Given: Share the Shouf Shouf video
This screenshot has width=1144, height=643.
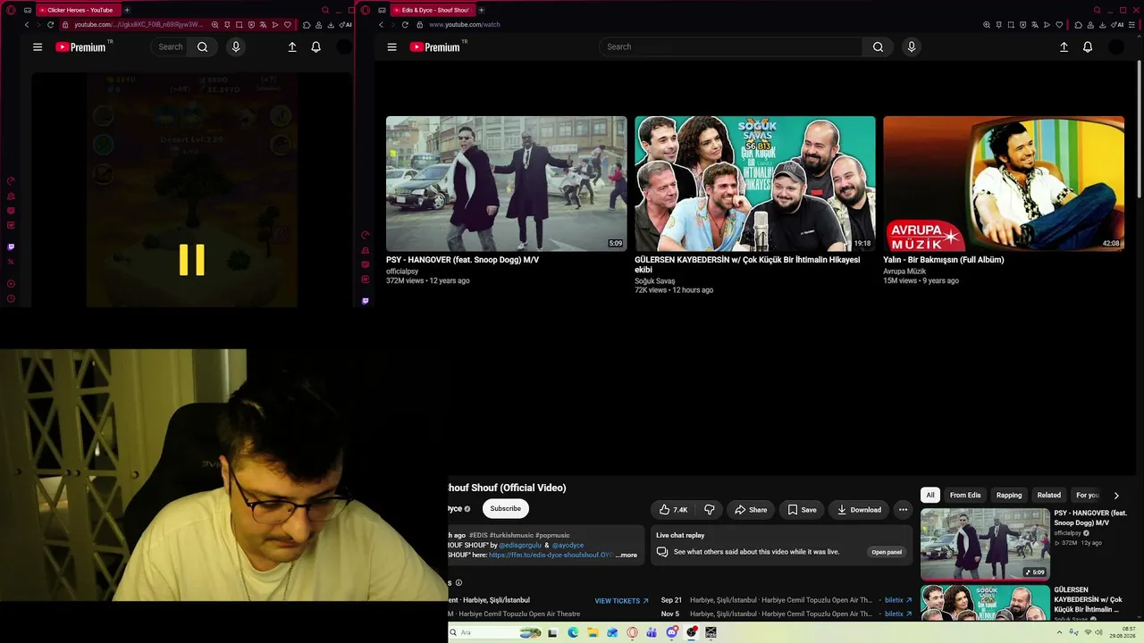Looking at the screenshot, I should tap(751, 510).
